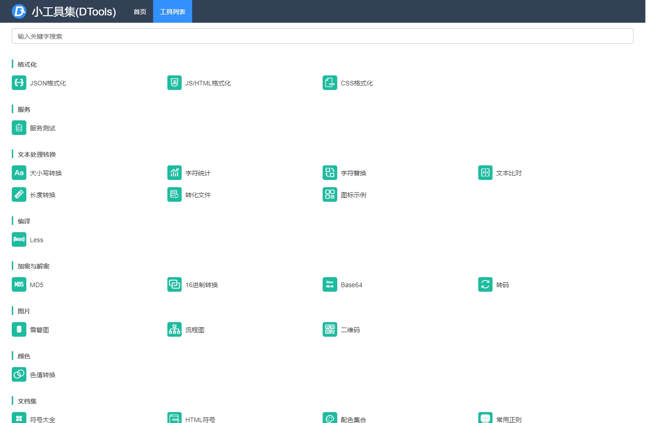Open the 转化文件 link text
This screenshot has height=423, width=649.
point(198,195)
